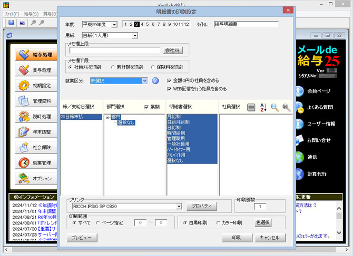This screenshot has width=353, height=256.
Task: Open 賞与(B) menu in main window
Action: coord(50,14)
